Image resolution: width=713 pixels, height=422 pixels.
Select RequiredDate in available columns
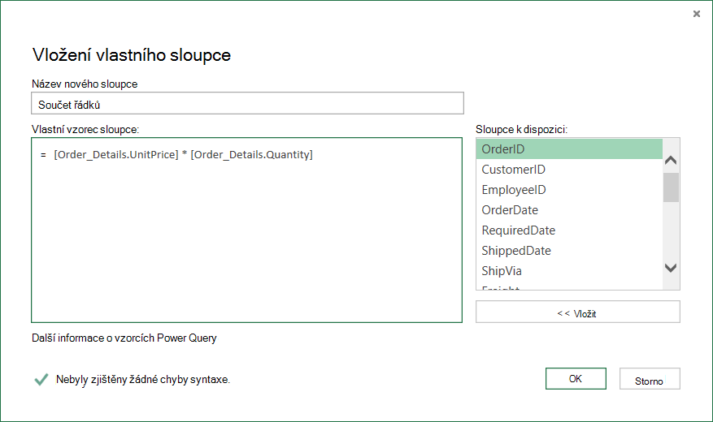pos(569,230)
